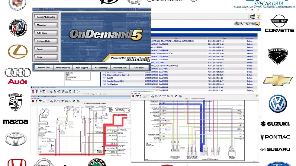Open the Mitchell1.com link button

click(120, 67)
